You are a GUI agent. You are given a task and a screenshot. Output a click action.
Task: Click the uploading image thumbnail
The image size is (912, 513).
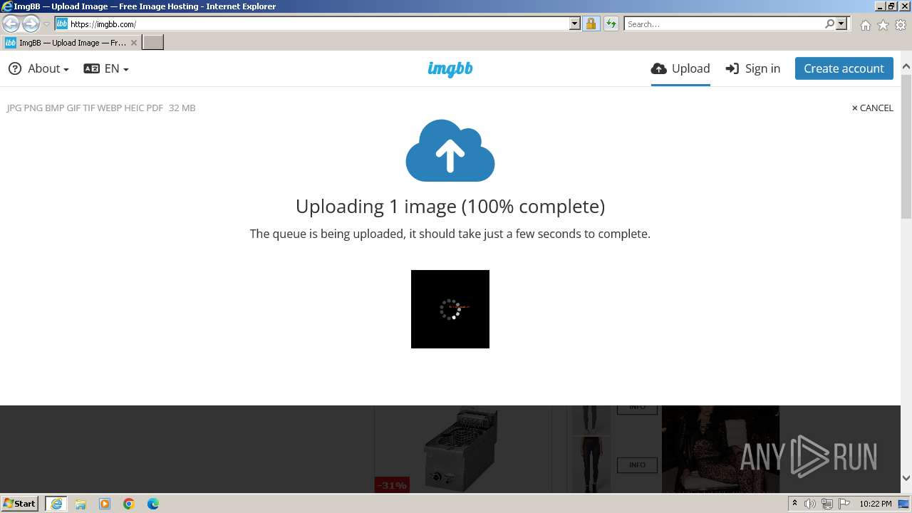click(x=450, y=309)
